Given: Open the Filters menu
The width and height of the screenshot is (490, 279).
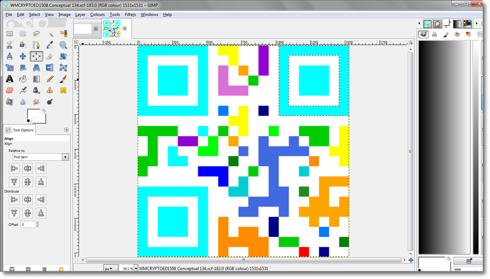Looking at the screenshot, I should pos(130,15).
